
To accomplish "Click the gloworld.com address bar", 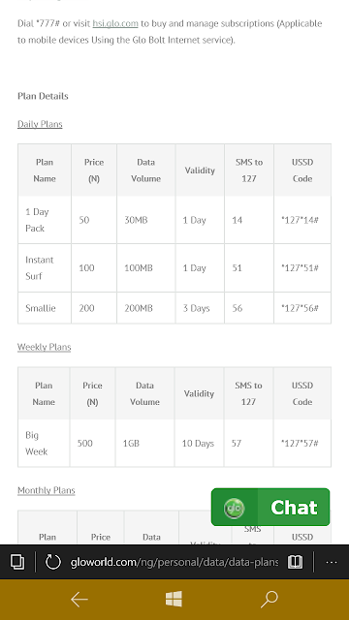I will click(174, 562).
